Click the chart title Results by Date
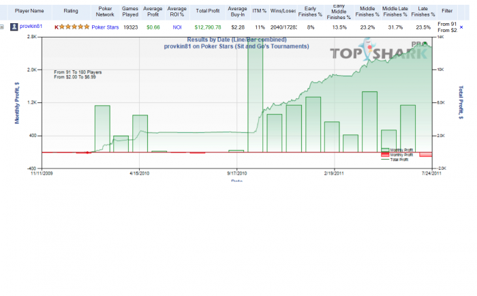Image resolution: width=477 pixels, height=296 pixels. click(236, 40)
